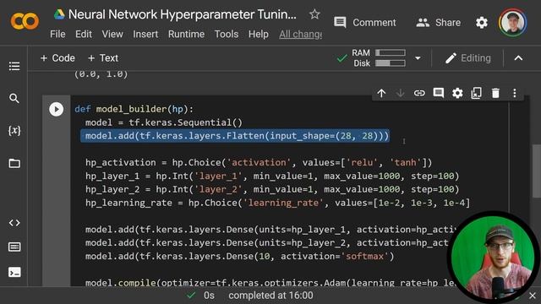
Task: Add a new Text cell
Action: [103, 58]
